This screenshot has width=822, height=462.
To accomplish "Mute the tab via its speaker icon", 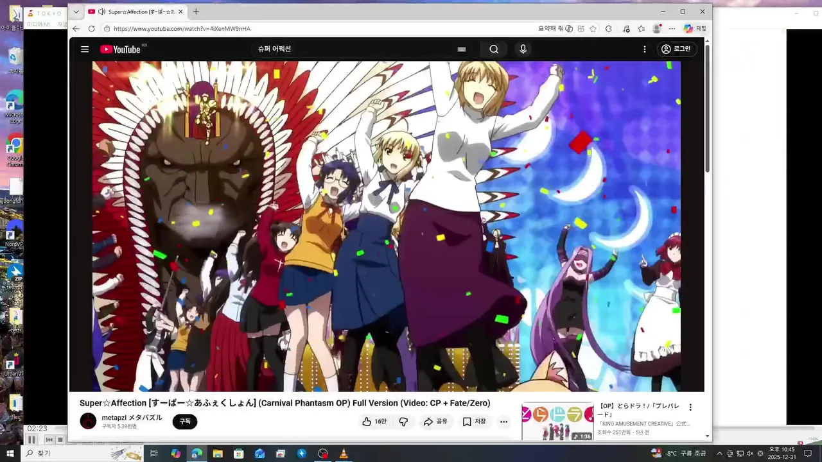I will click(101, 12).
